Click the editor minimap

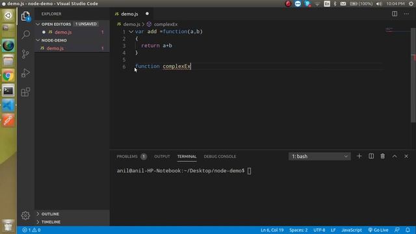coord(397,30)
